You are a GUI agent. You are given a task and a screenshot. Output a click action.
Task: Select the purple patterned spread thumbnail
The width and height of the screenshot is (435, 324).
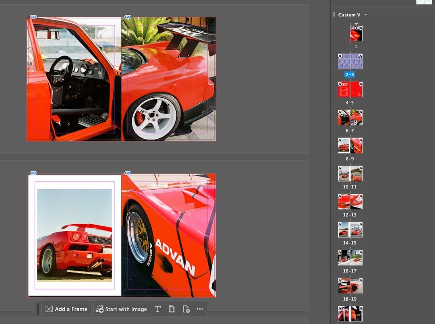350,62
